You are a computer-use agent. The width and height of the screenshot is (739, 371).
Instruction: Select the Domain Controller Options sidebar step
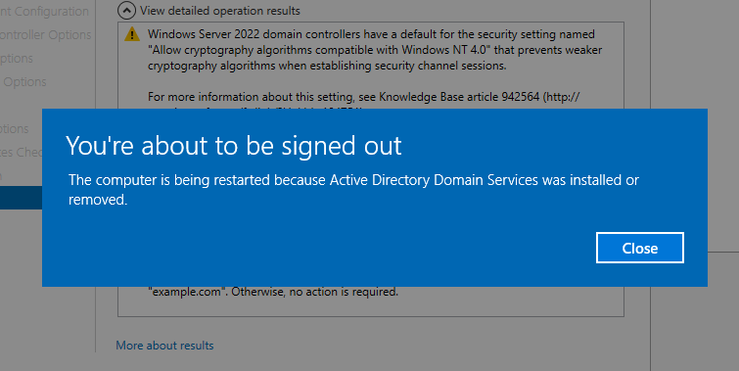point(46,35)
